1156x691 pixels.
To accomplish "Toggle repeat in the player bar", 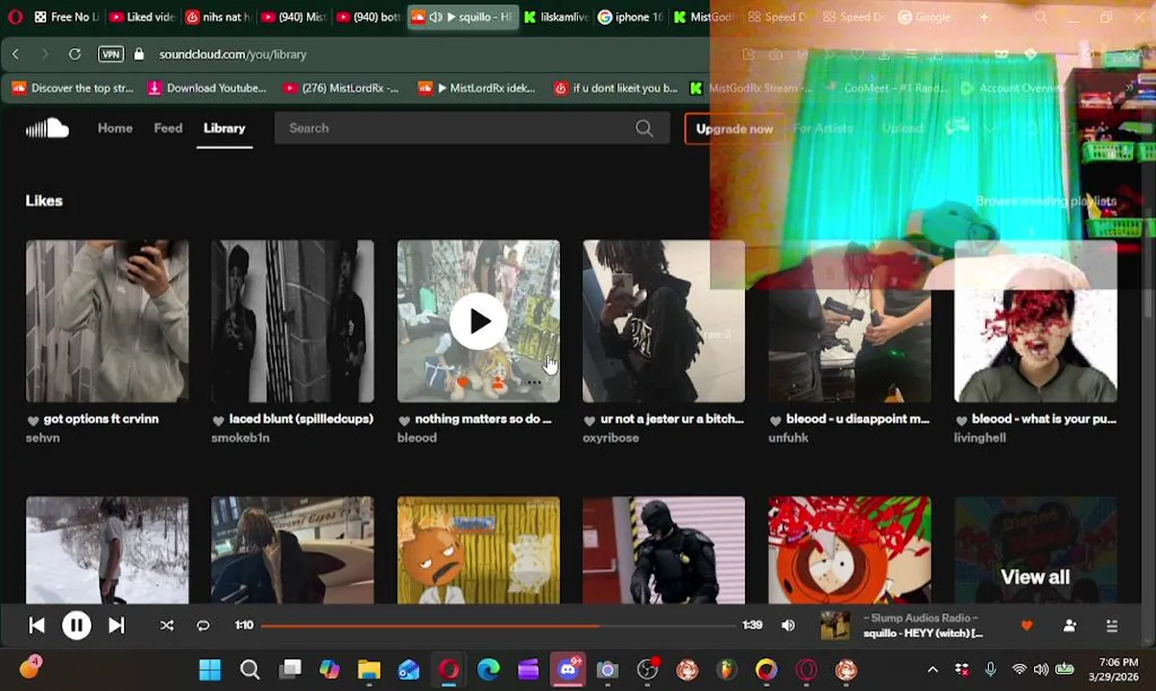I will point(203,625).
